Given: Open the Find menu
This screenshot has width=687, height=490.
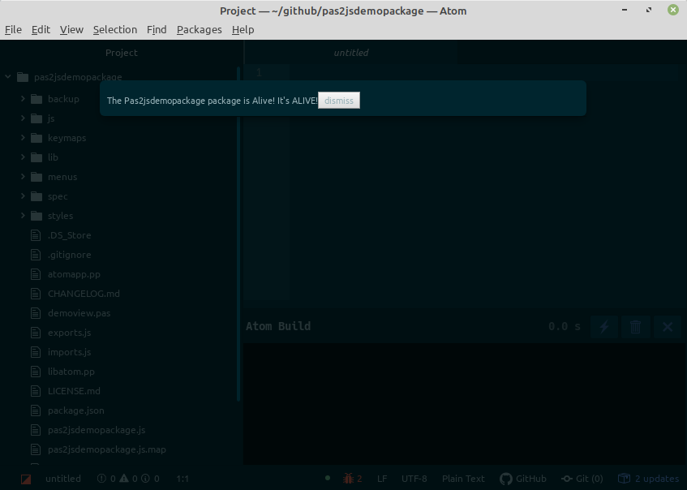Looking at the screenshot, I should tap(157, 30).
